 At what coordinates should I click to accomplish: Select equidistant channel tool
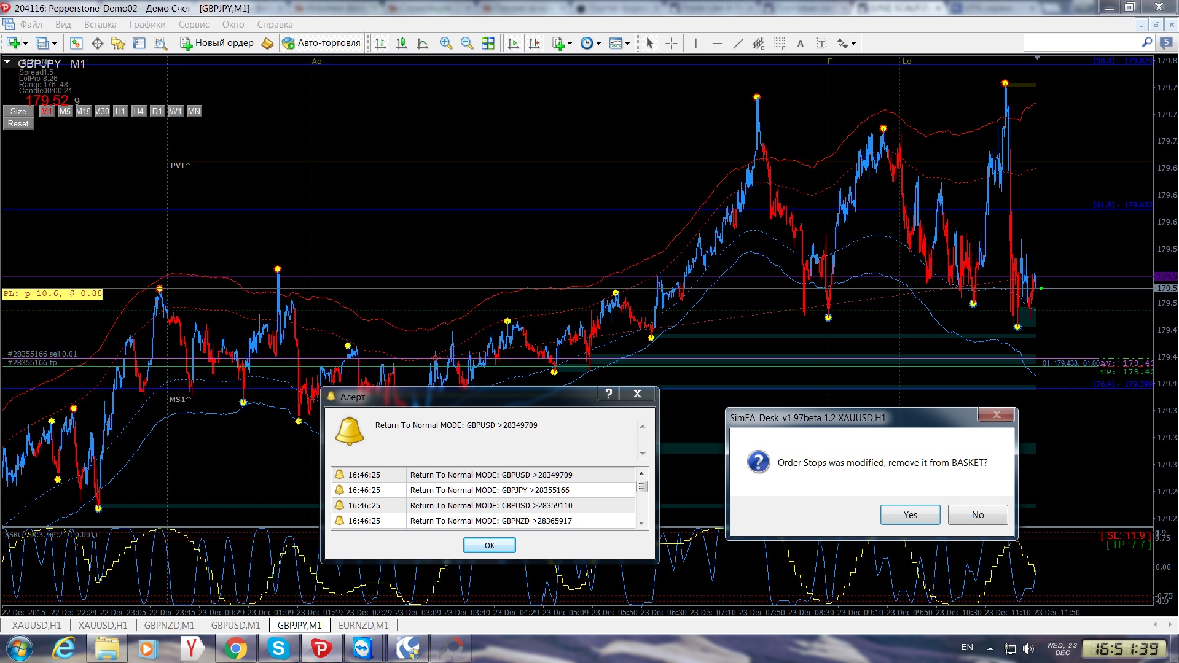(x=759, y=43)
